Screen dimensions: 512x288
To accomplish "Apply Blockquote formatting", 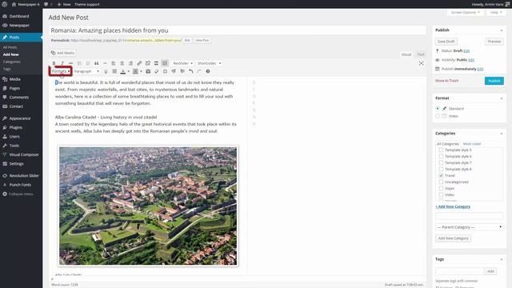I will pyautogui.click(x=96, y=63).
